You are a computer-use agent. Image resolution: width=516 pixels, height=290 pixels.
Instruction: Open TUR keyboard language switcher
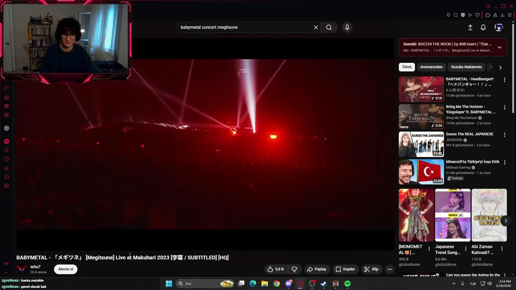point(473,284)
